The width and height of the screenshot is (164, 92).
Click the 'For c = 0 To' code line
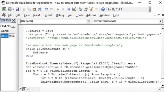coord(92,78)
